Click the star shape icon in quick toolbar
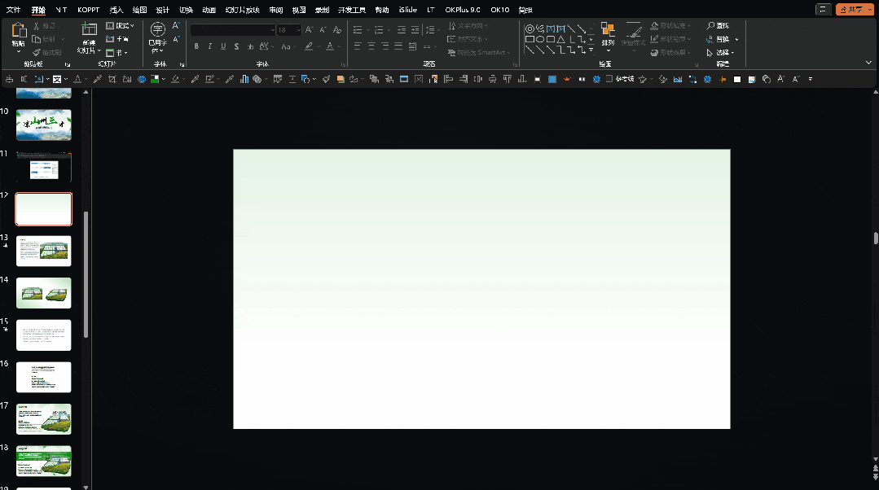Screen dimensions: 879x490 pyautogui.click(x=643, y=80)
